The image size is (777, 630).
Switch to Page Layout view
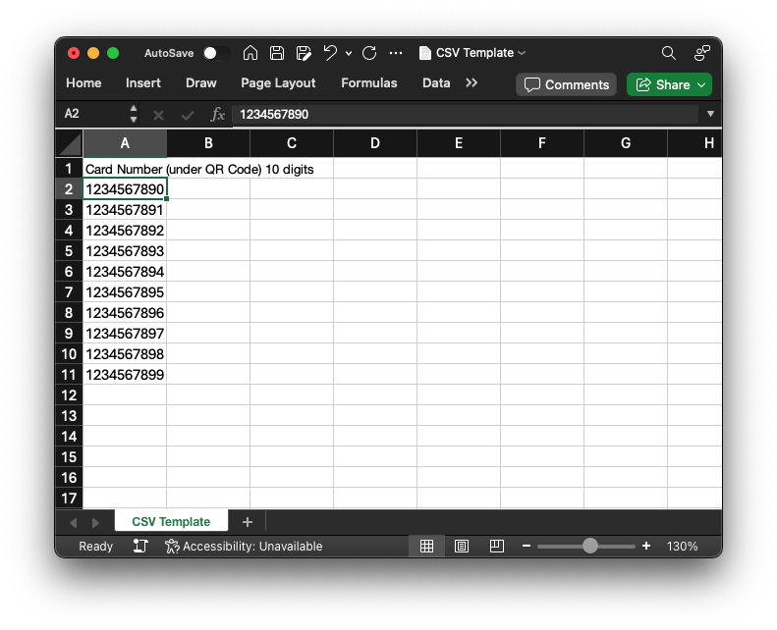pyautogui.click(x=462, y=547)
